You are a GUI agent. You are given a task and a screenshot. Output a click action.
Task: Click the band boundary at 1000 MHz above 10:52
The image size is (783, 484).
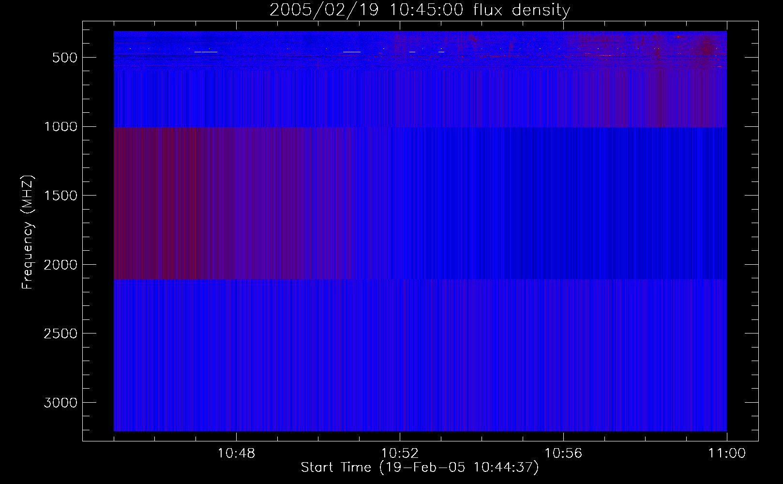[x=400, y=127]
